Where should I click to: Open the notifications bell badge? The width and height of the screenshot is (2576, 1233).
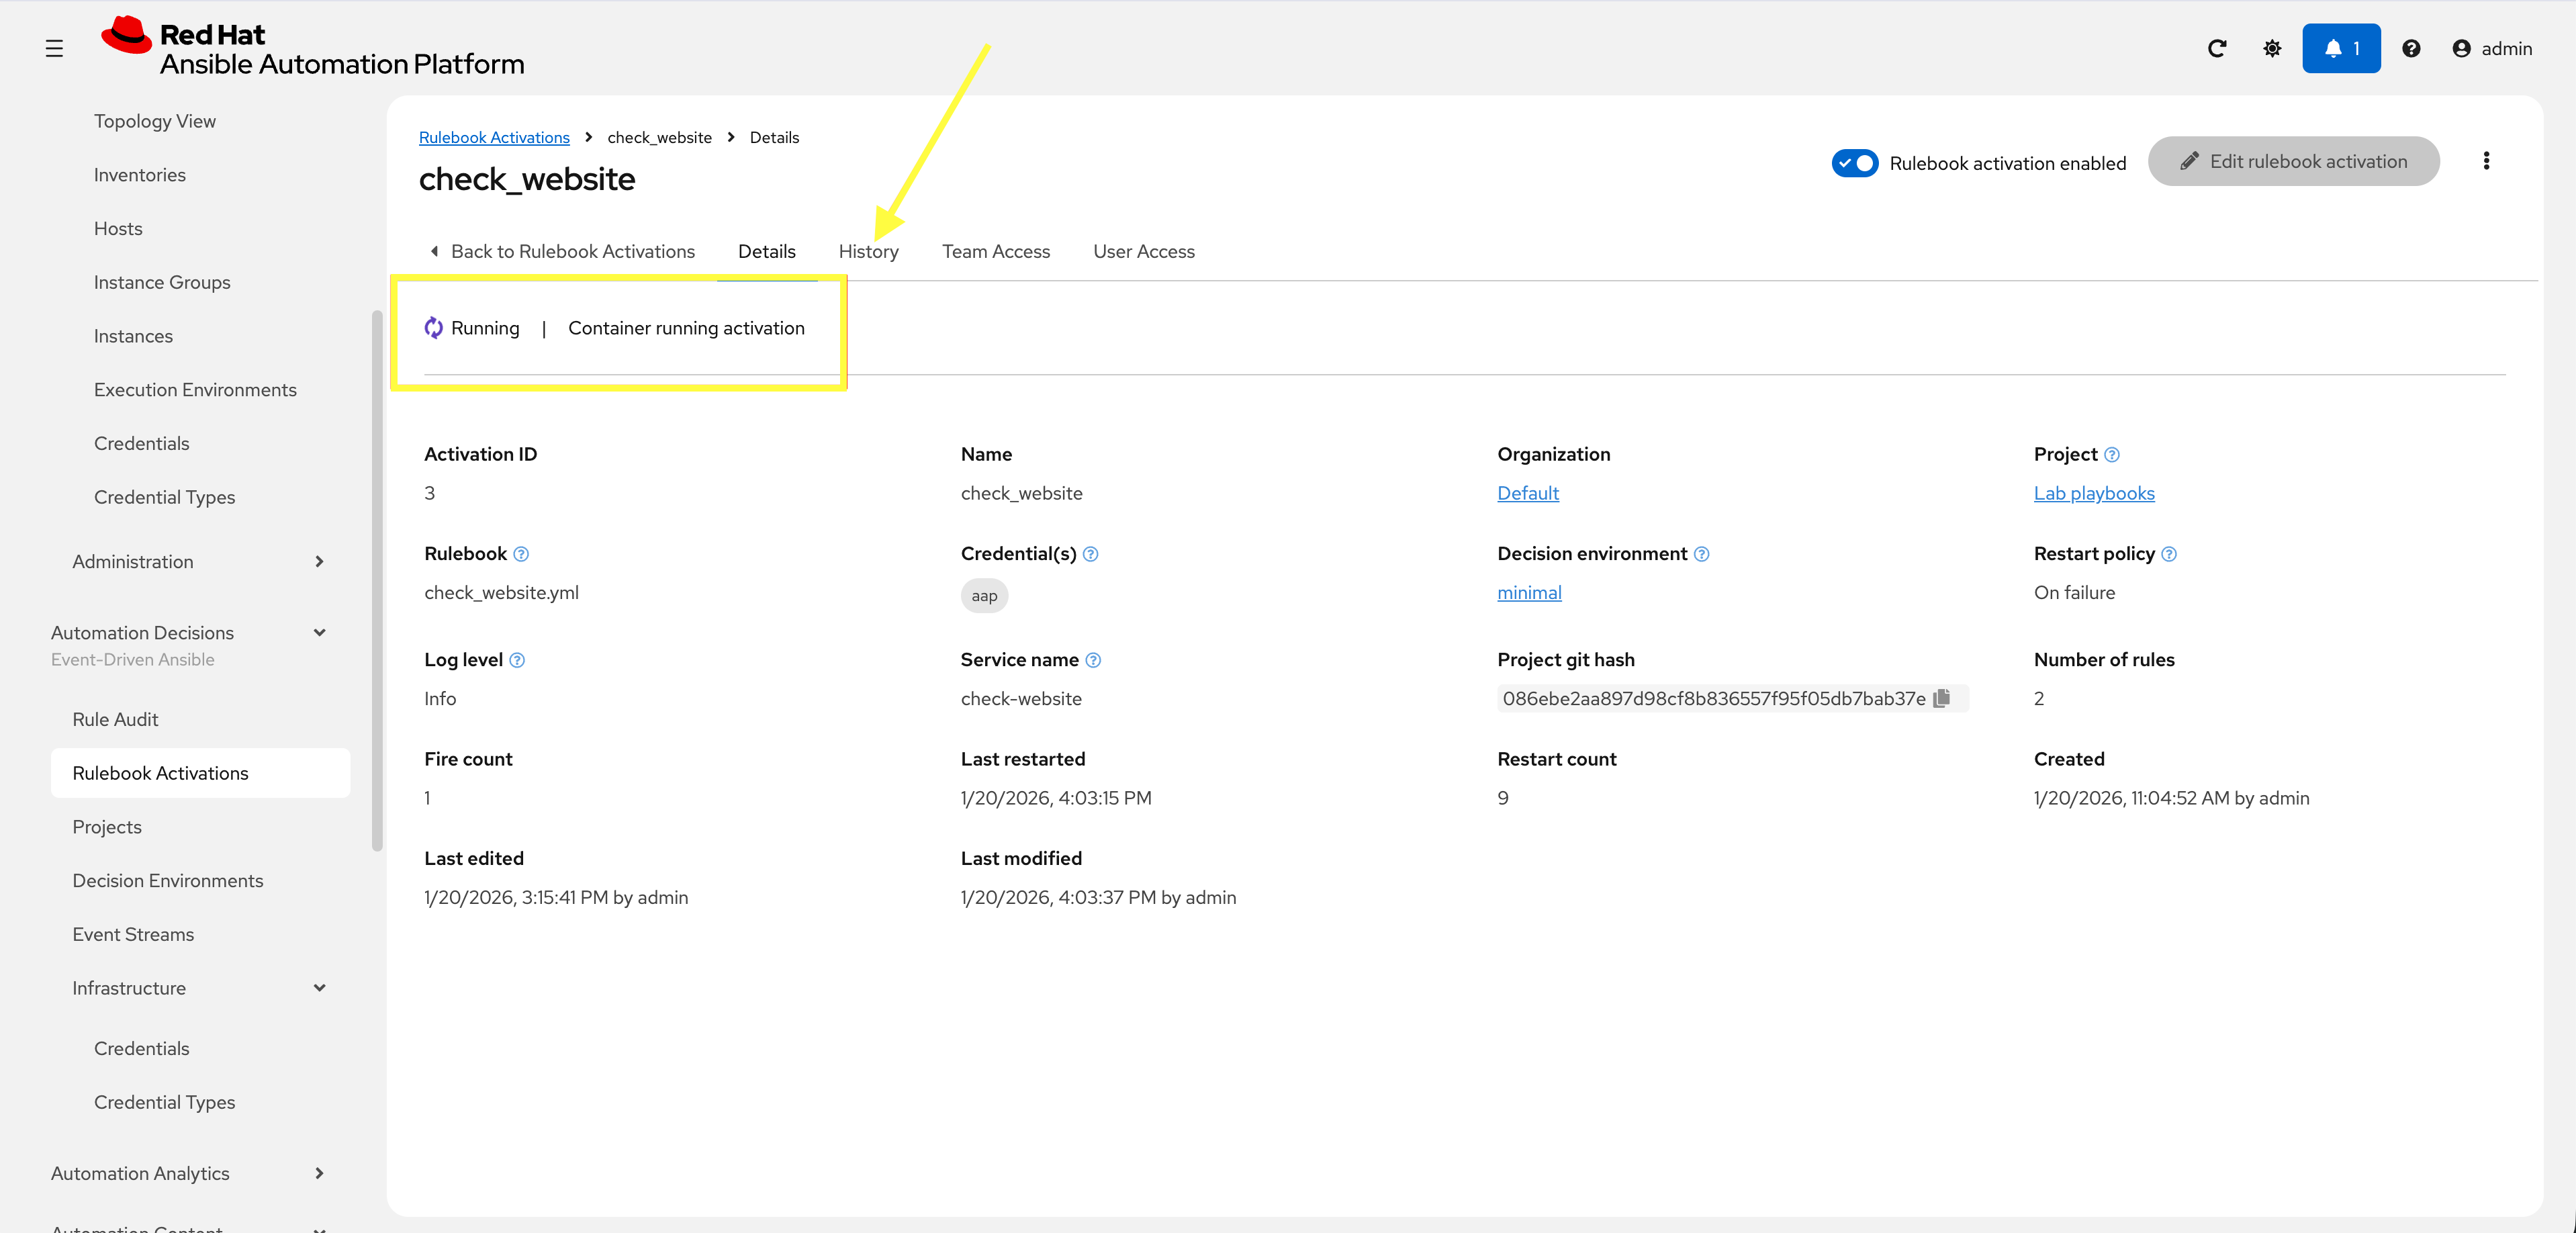point(2340,48)
